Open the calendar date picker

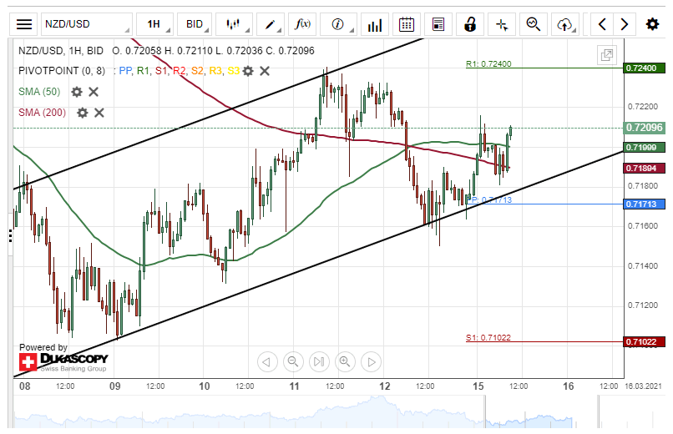(x=407, y=24)
